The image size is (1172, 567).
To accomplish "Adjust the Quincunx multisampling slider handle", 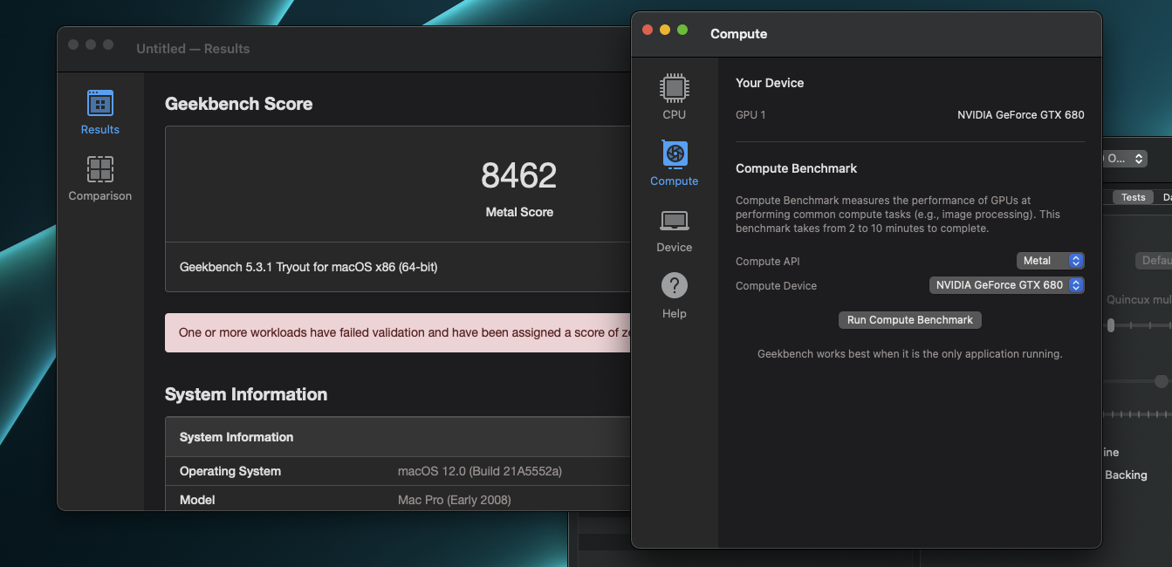I will (x=1111, y=325).
